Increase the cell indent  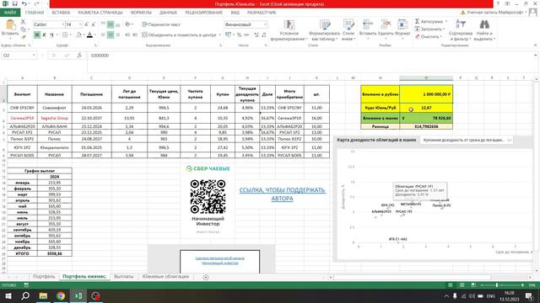[135, 35]
